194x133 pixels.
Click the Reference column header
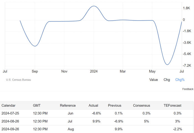point(68,106)
